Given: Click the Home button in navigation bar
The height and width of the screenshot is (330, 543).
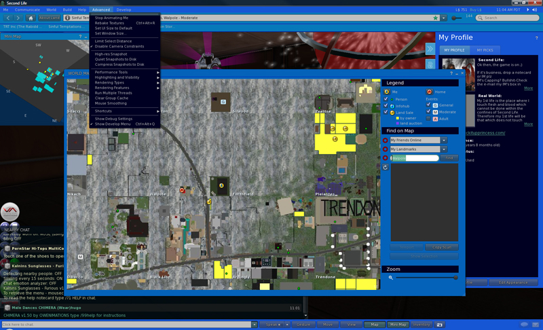Looking at the screenshot, I should 31,18.
